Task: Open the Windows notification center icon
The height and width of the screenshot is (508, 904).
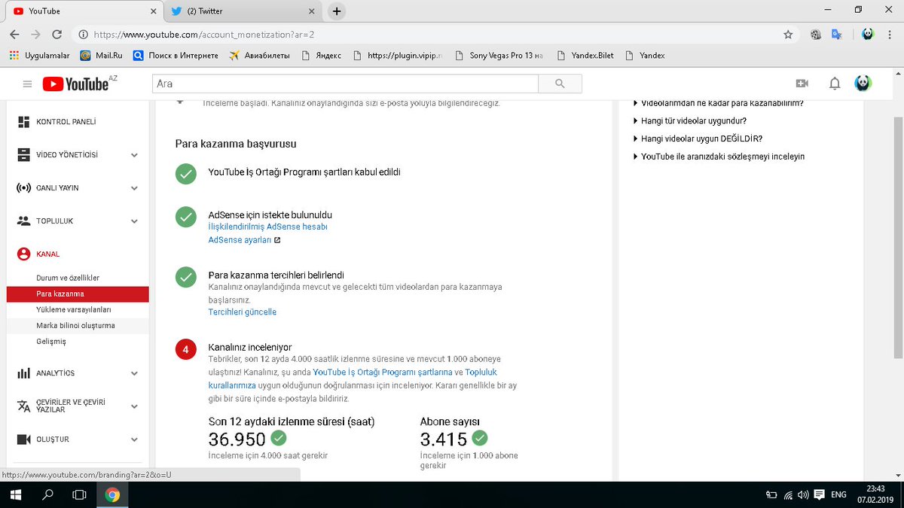Action: (818, 494)
